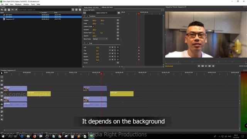Image resolution: width=247 pixels, height=139 pixels.
Task: Open the File menu
Action: (2, 4)
